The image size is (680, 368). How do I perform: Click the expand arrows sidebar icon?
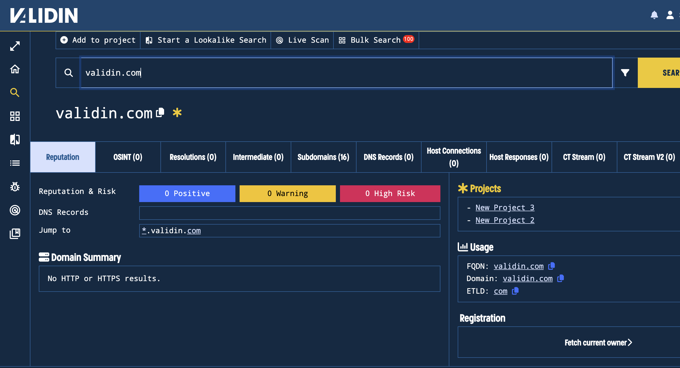tap(15, 46)
